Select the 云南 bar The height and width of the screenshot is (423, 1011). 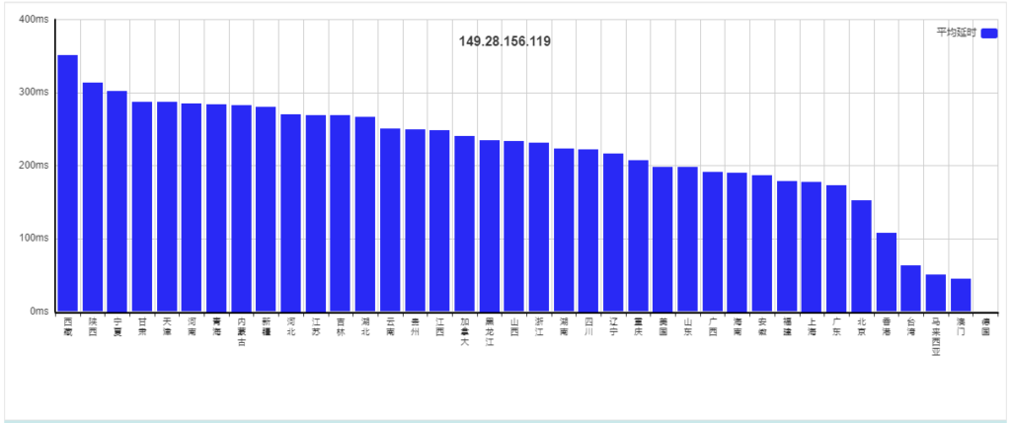[x=390, y=220]
